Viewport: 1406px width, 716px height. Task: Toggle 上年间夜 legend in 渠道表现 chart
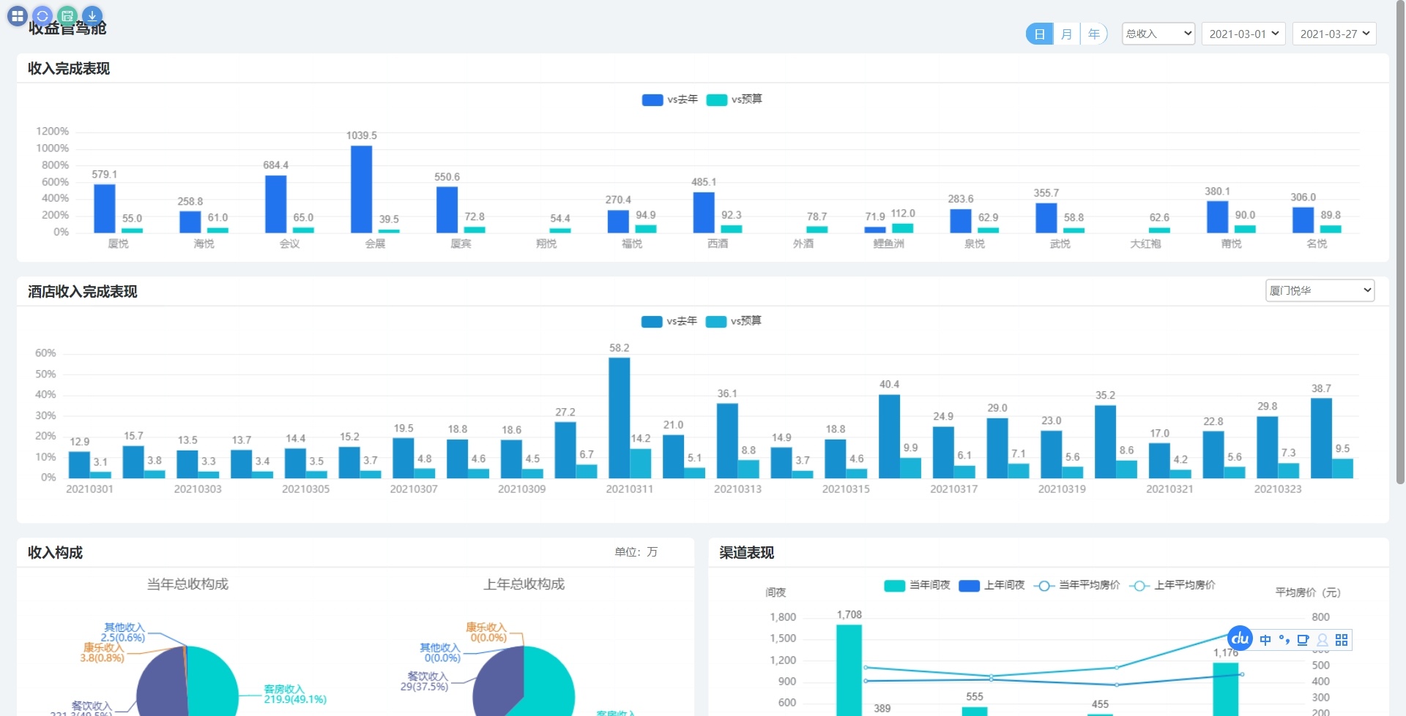tap(992, 585)
